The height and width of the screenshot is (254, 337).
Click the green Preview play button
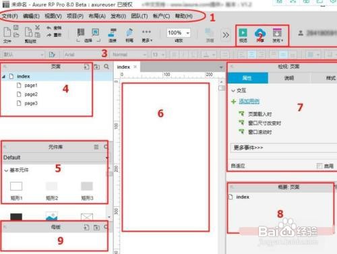[x=243, y=33]
